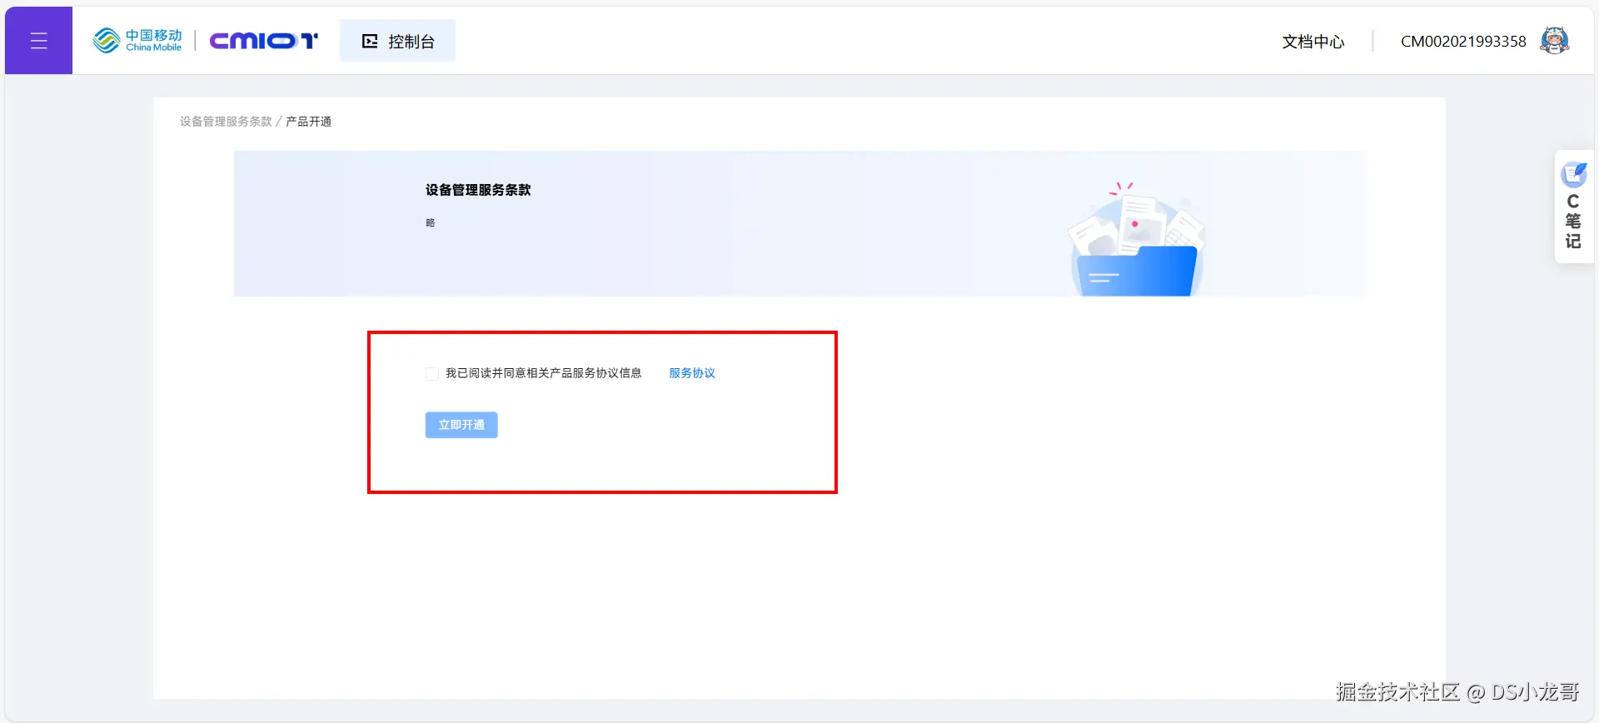Image resolution: width=1599 pixels, height=723 pixels.
Task: Open the 服务协议 link
Action: (x=692, y=373)
